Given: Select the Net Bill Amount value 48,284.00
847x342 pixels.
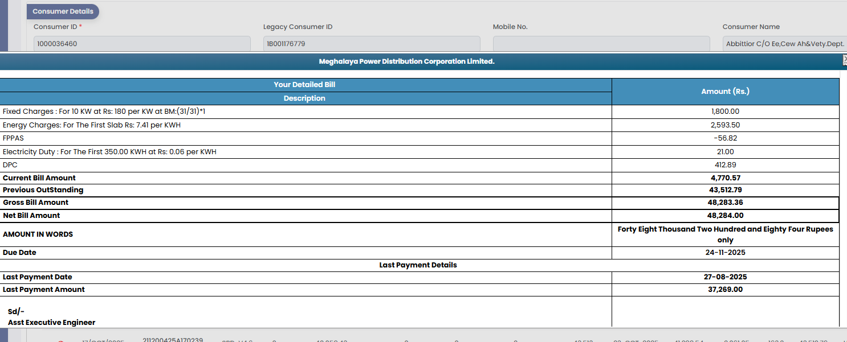Looking at the screenshot, I should tap(725, 216).
